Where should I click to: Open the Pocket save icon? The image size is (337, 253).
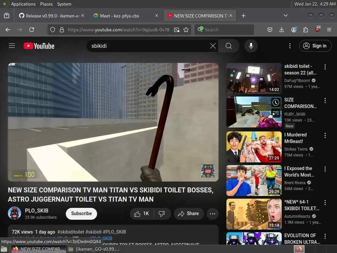[270, 30]
